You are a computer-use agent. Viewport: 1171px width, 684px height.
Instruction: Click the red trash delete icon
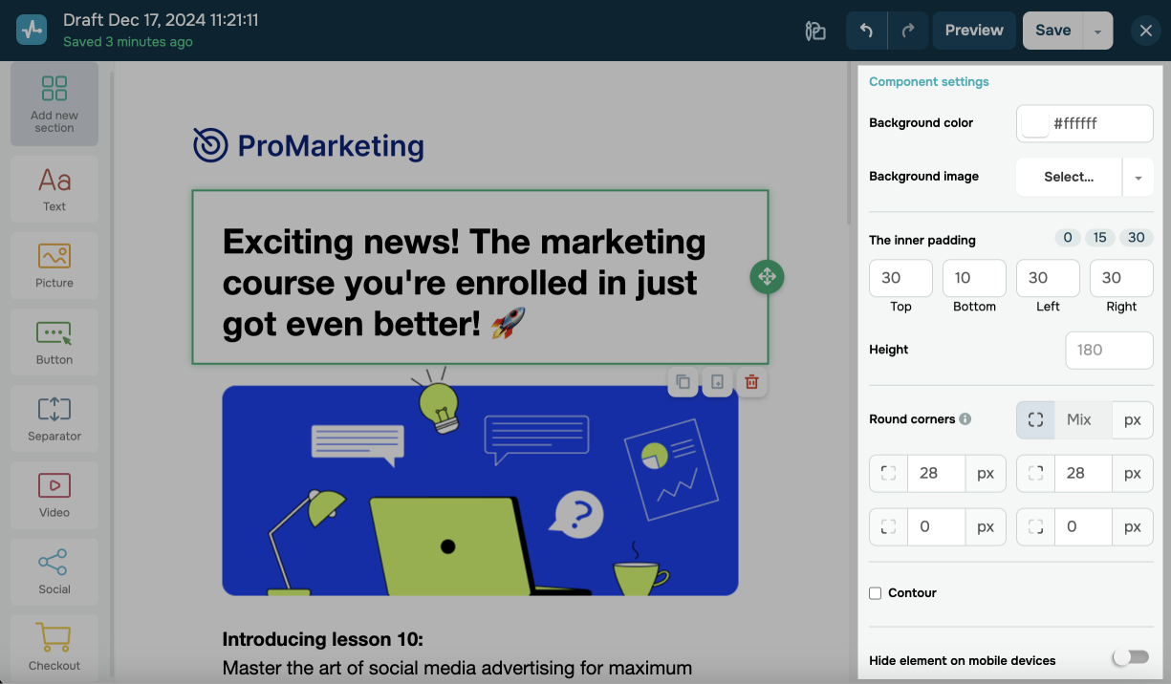coord(752,382)
